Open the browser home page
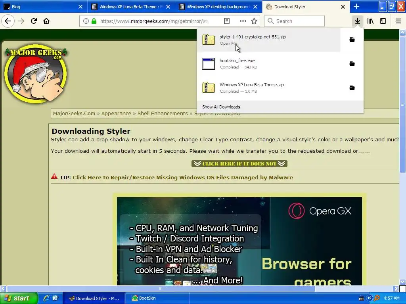406x304 pixels. 46,21
